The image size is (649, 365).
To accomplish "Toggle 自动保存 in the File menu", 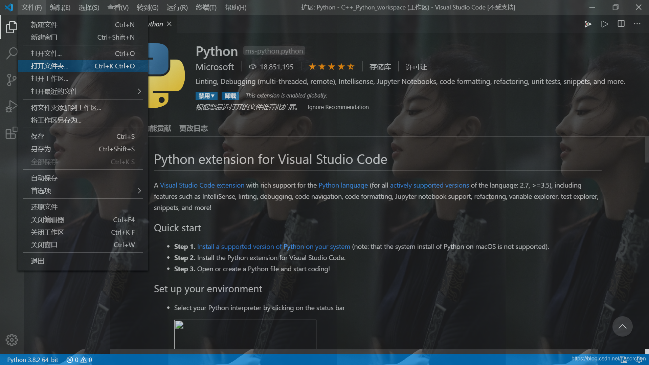I will [83, 178].
